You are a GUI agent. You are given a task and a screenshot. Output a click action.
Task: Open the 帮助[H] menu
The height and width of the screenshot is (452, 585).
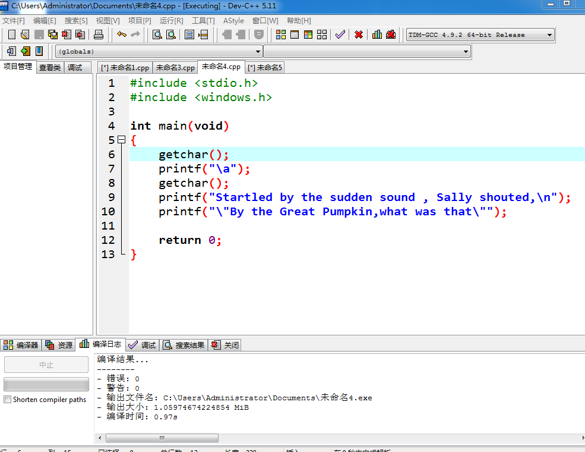(x=299, y=21)
